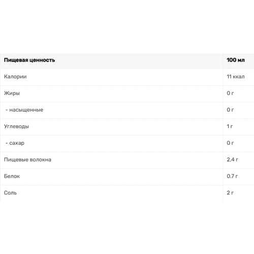Click the '- сахар' row label

(15, 143)
